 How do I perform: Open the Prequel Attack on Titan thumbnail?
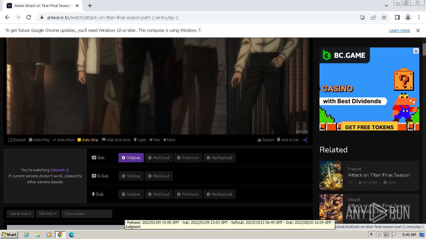pyautogui.click(x=331, y=175)
